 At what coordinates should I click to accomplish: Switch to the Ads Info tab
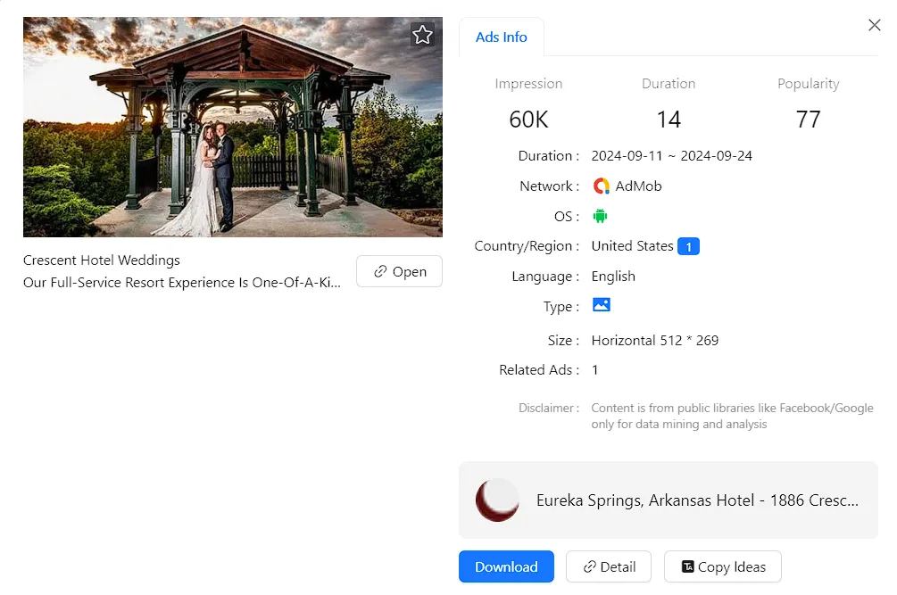(501, 37)
